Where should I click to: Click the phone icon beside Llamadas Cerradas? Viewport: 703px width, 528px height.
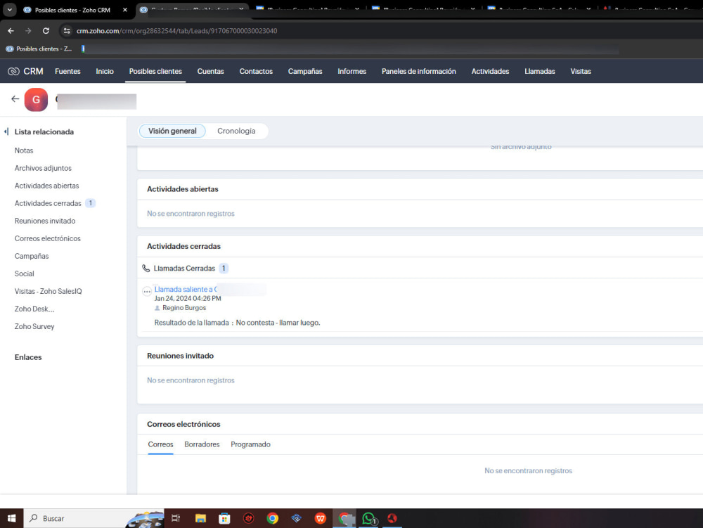tap(146, 269)
